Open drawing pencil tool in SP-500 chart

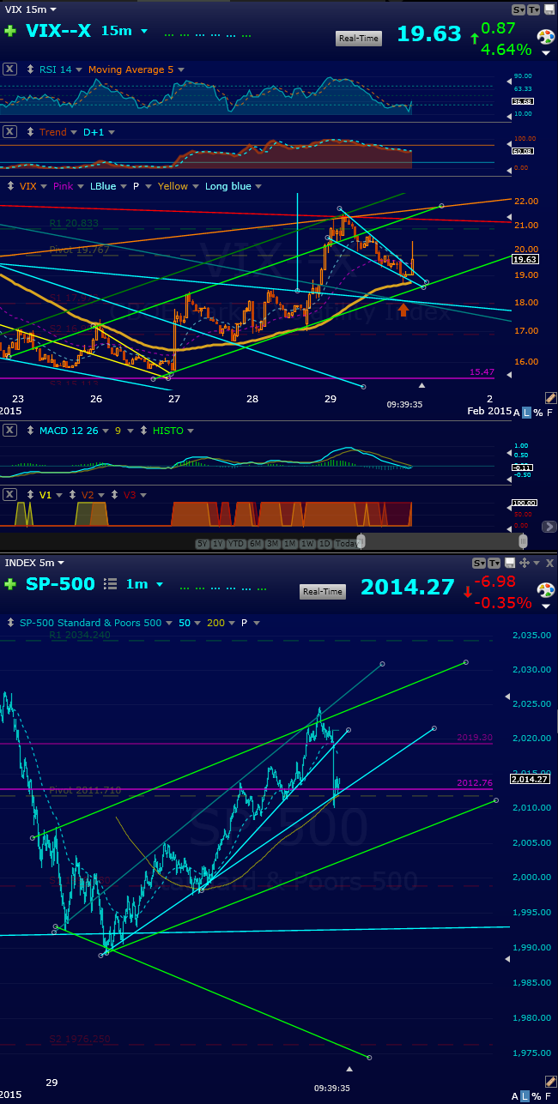[550, 1083]
